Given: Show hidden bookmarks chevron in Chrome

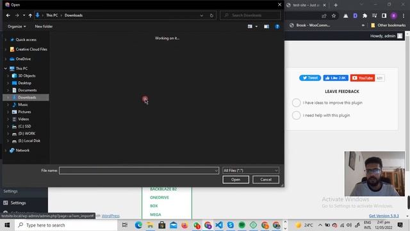Looking at the screenshot, I should [363, 26].
